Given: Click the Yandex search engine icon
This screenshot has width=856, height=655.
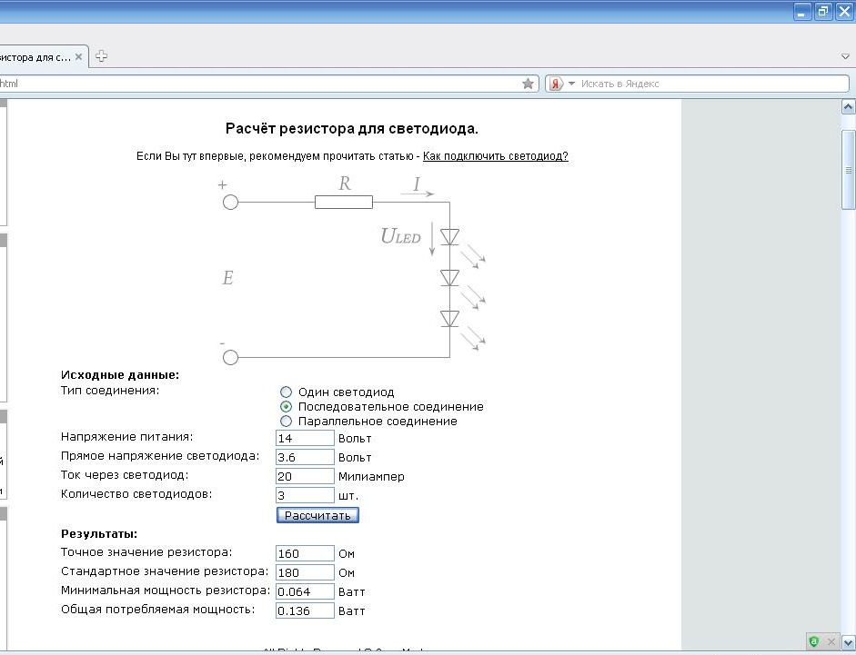Looking at the screenshot, I should [x=556, y=84].
